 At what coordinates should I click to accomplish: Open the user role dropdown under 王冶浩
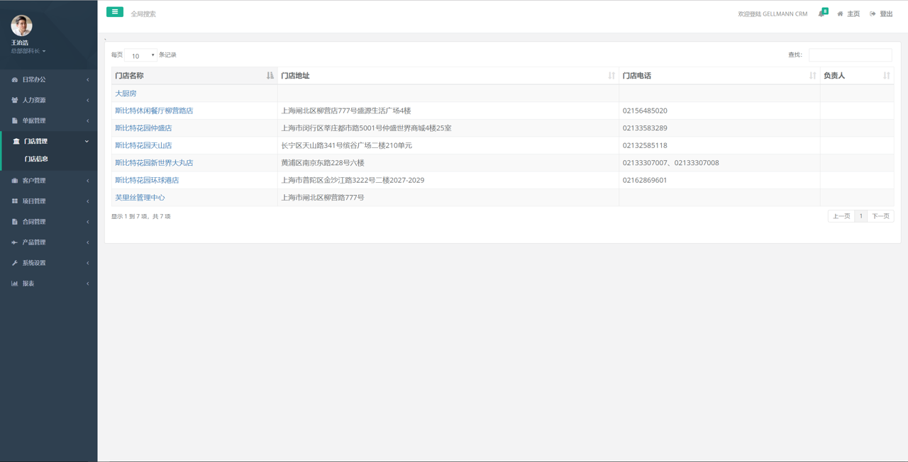[x=28, y=52]
